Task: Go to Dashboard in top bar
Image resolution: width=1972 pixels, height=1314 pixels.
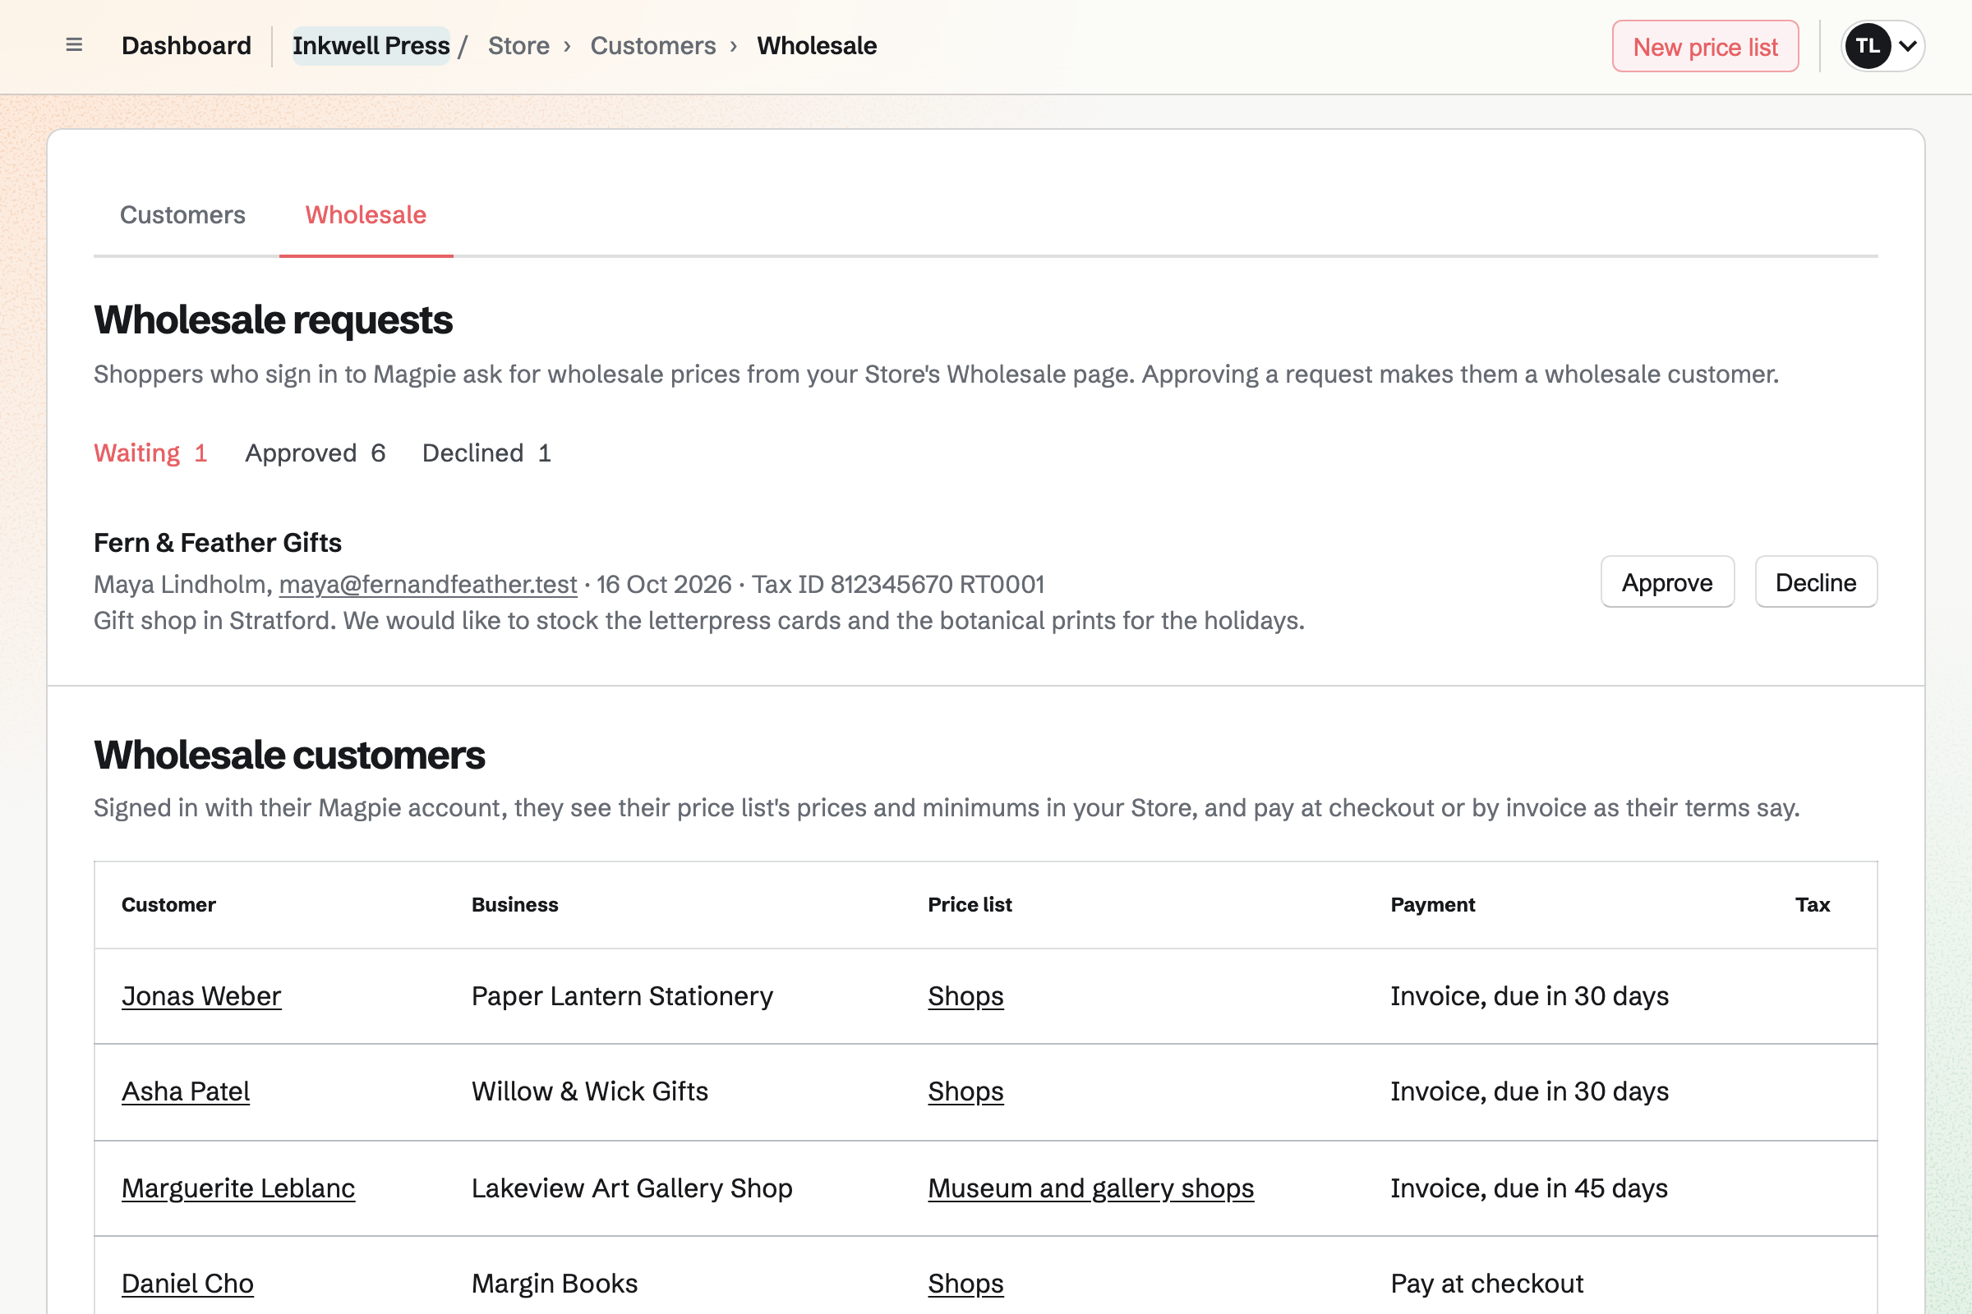Action: (x=187, y=45)
